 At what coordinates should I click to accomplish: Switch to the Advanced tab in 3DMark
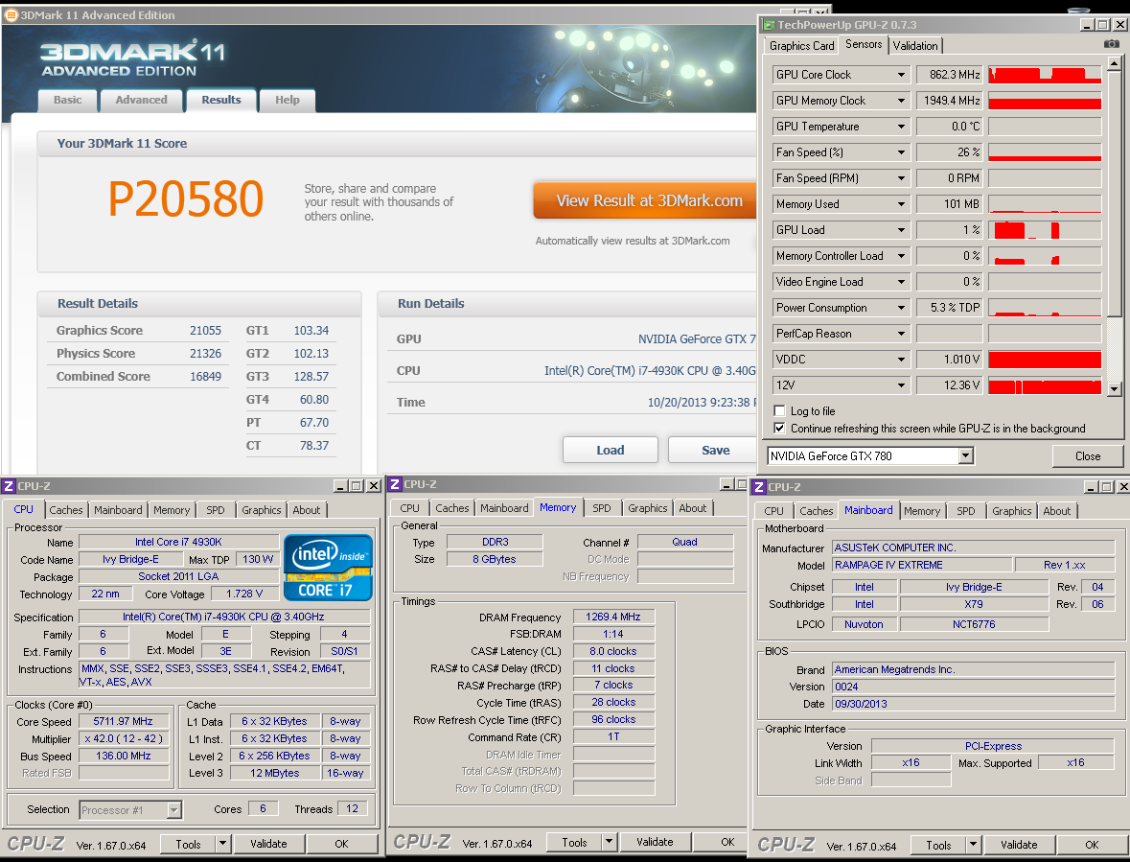coord(141,100)
